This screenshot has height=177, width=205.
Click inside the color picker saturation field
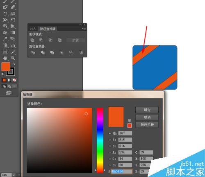click(59, 140)
